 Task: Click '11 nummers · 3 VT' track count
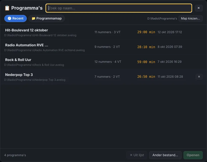tap(108, 32)
